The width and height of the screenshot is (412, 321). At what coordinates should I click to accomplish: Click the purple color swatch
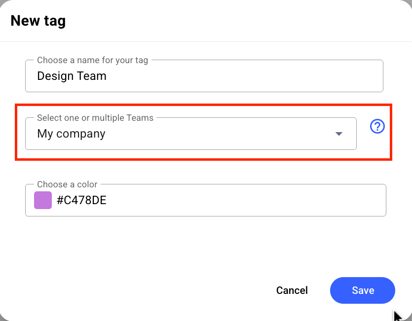click(x=43, y=200)
